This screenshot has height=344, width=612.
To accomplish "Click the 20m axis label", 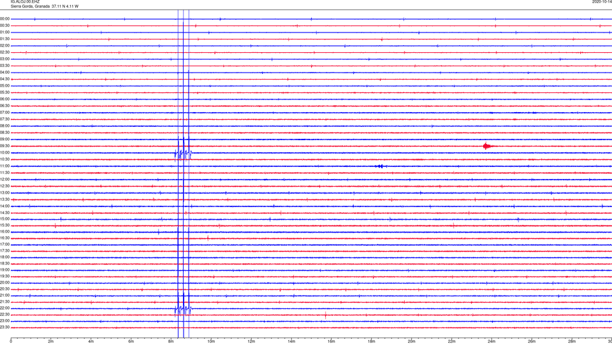I will coord(411,341).
